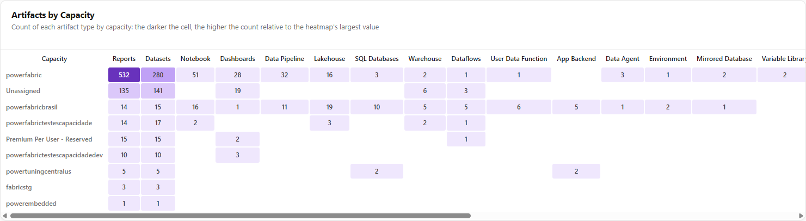Select the Unassigned capacity row label
Image resolution: width=806 pixels, height=221 pixels.
pyautogui.click(x=23, y=91)
